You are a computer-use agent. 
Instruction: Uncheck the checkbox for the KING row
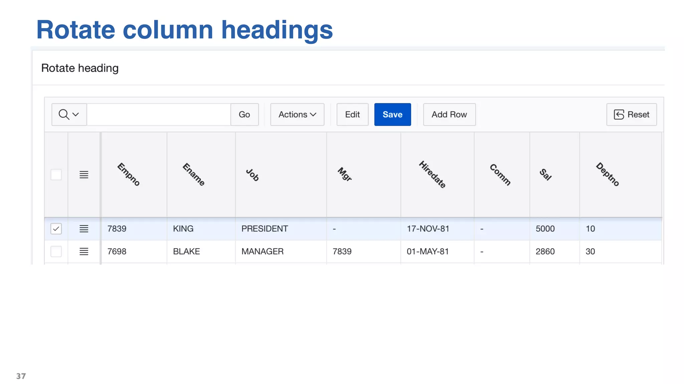pyautogui.click(x=56, y=229)
